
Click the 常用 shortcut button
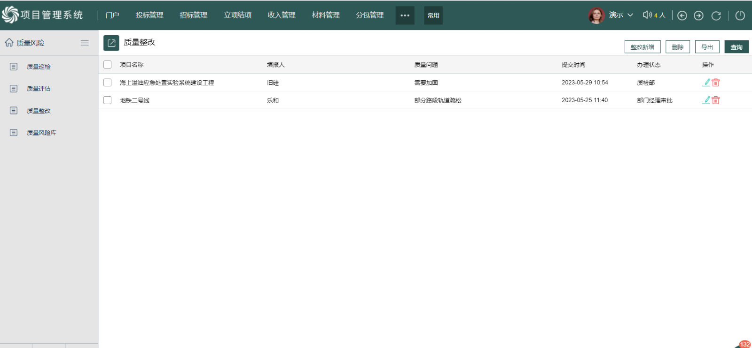point(433,15)
